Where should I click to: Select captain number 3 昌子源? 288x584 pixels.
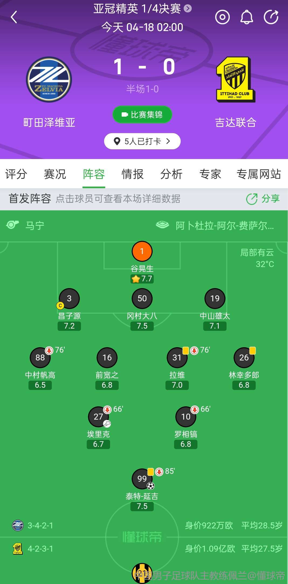69,298
